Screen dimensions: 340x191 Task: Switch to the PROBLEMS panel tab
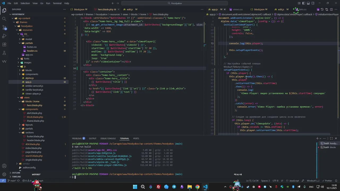78,138
